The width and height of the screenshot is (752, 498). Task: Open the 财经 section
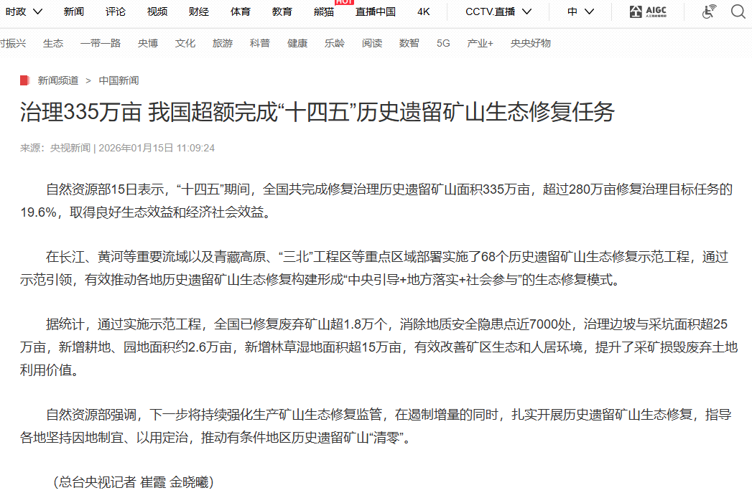pyautogui.click(x=199, y=11)
